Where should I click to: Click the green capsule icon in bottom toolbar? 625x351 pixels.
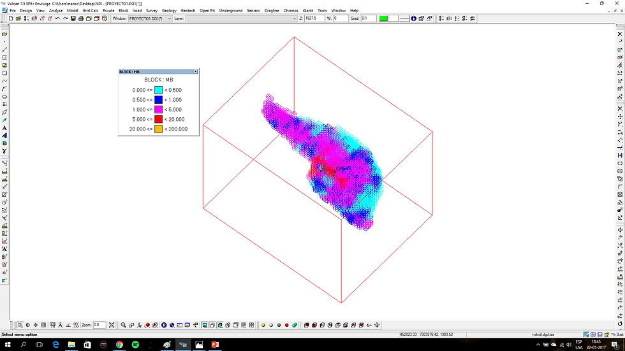pyautogui.click(x=295, y=325)
